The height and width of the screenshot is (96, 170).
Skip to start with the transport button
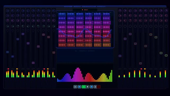[x=75, y=87]
